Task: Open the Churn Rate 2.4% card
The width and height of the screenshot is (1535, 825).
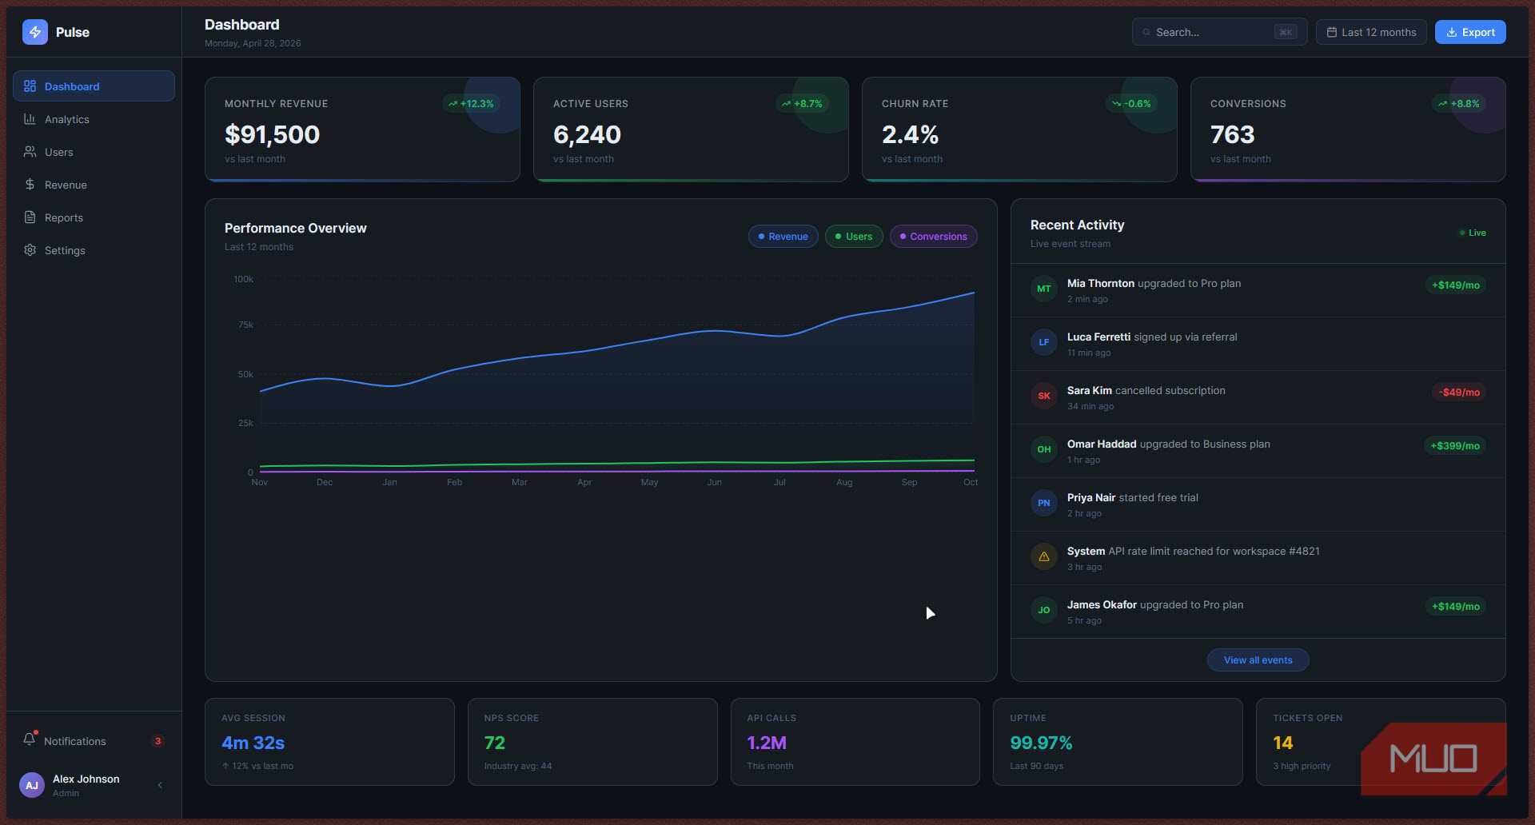Action: (x=1019, y=130)
